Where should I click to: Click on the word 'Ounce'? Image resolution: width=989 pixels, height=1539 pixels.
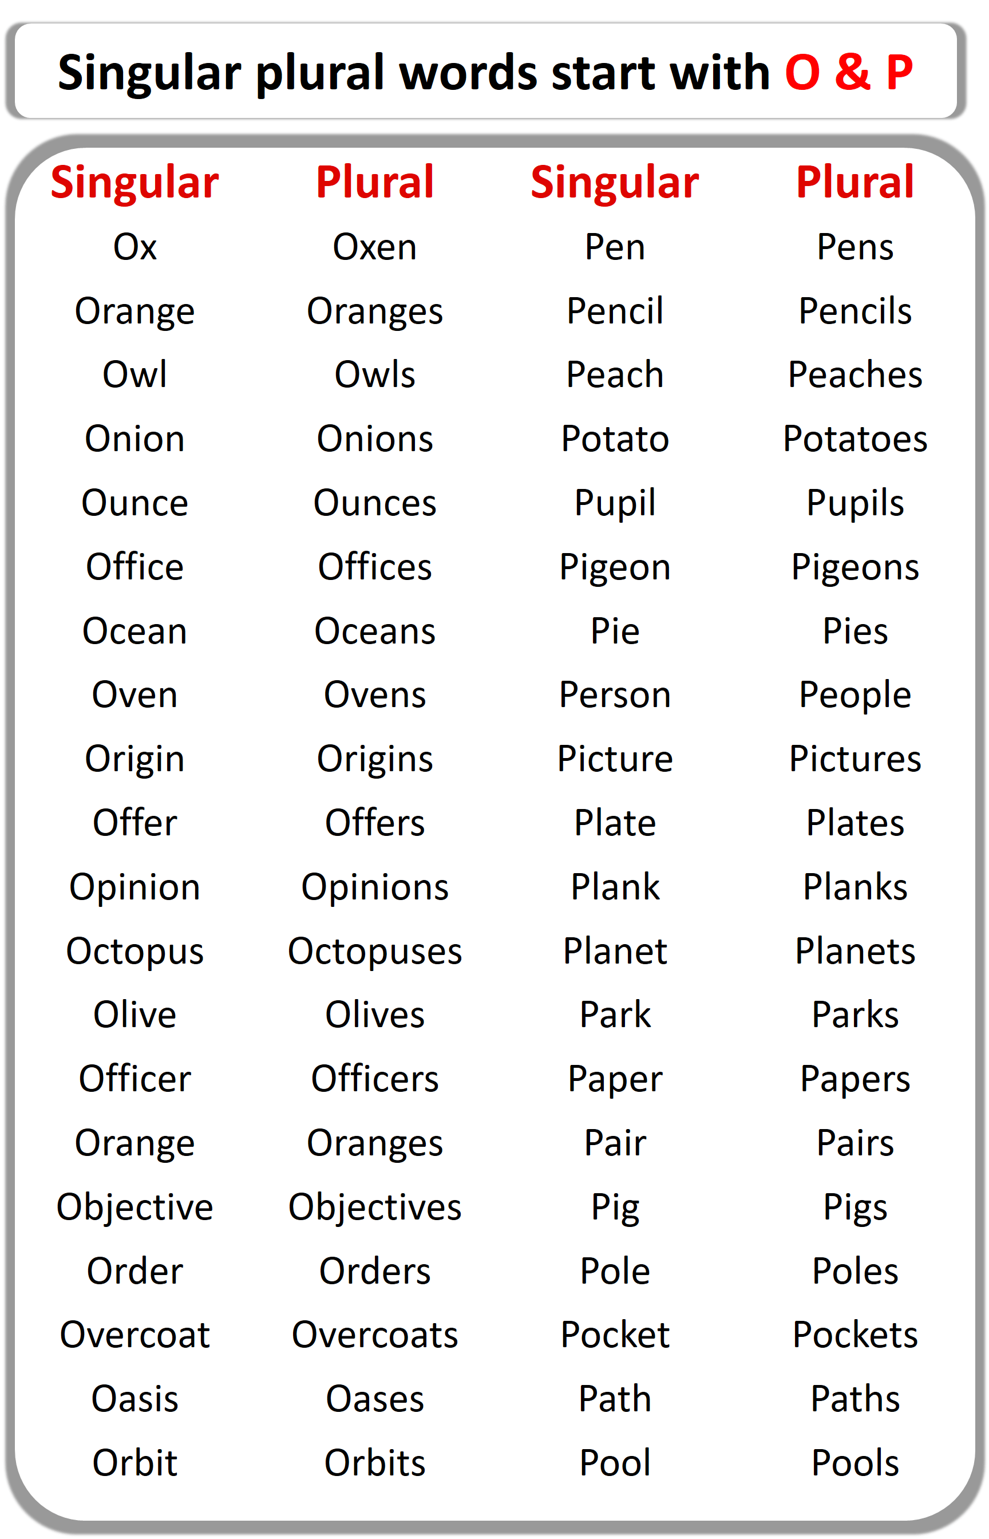pos(135,503)
